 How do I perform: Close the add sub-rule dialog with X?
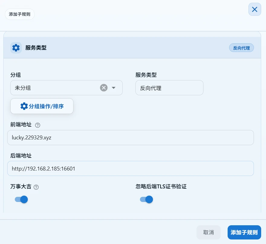click(x=255, y=9)
